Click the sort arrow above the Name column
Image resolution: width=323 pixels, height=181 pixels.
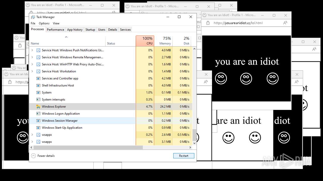coord(66,37)
